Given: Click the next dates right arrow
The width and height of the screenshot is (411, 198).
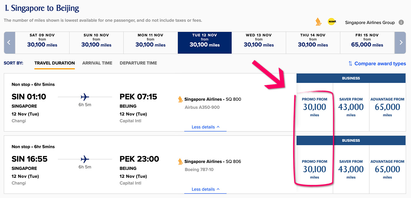Looking at the screenshot, I should click(x=401, y=43).
